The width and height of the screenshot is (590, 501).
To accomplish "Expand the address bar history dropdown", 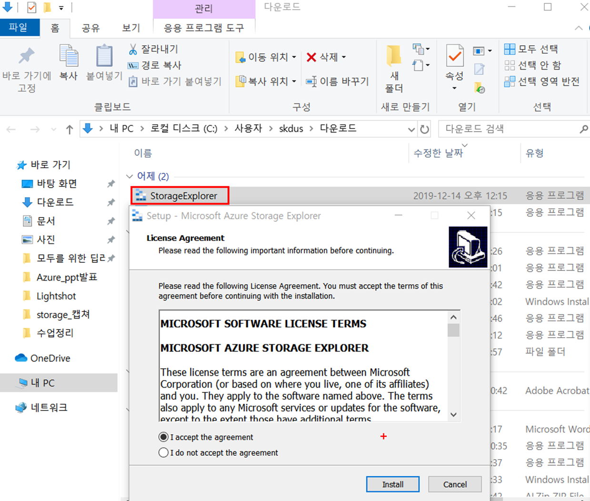I will click(411, 129).
